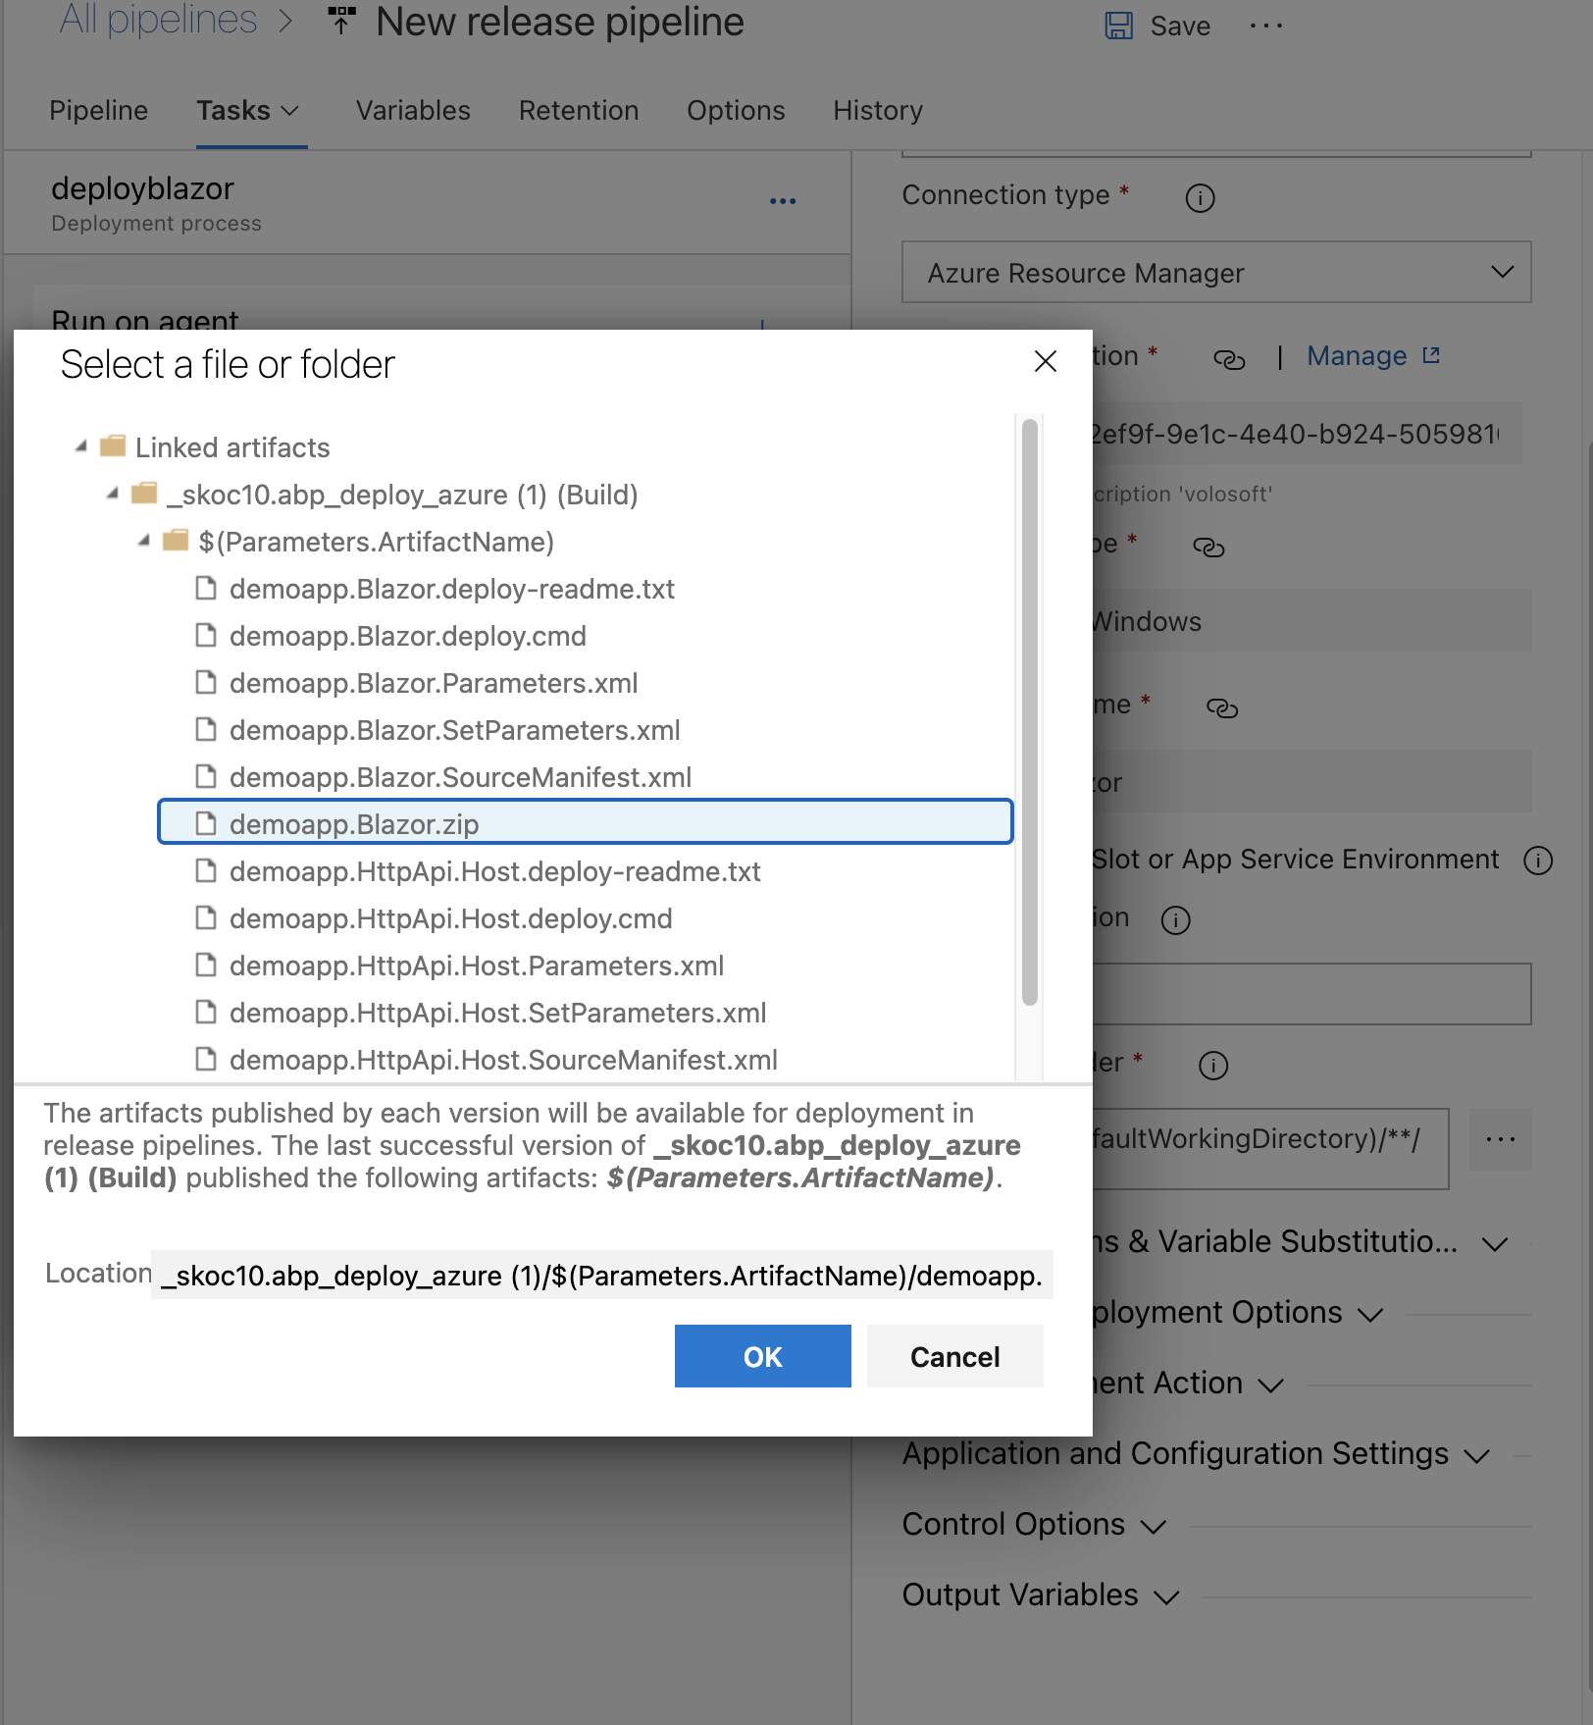
Task: Open the external Manage link icon
Action: [x=1431, y=355]
